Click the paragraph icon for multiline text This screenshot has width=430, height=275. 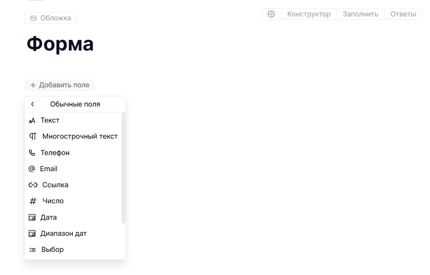pyautogui.click(x=33, y=137)
